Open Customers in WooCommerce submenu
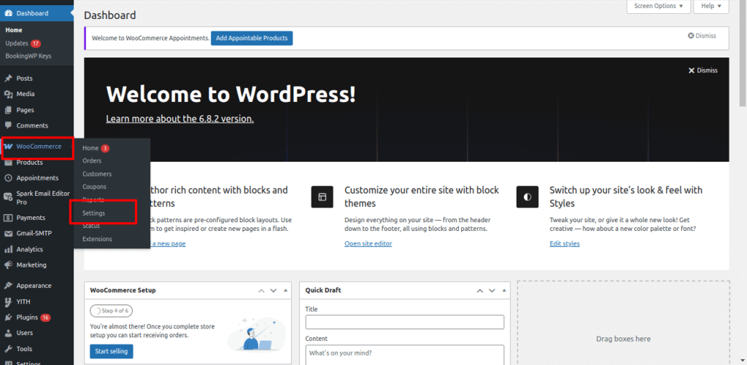Image resolution: width=747 pixels, height=365 pixels. click(97, 174)
